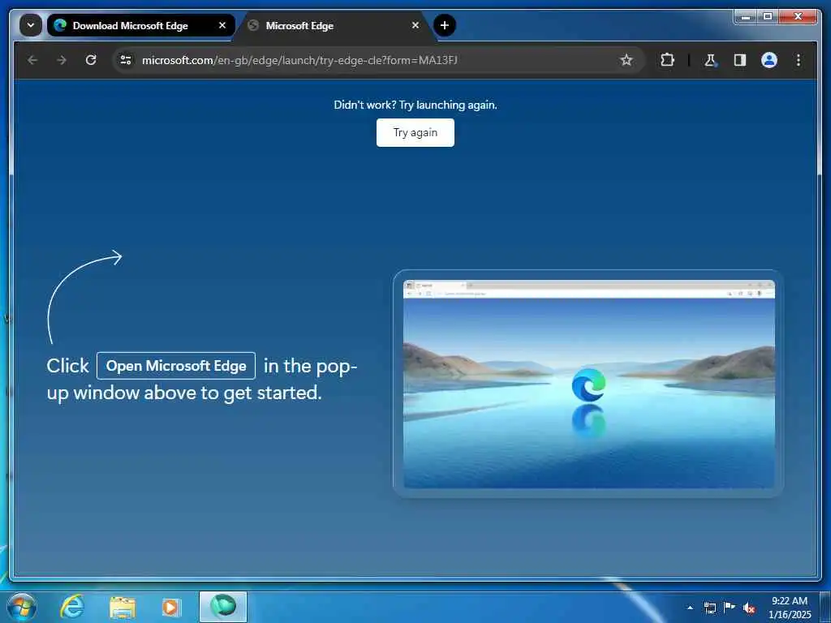Click the Open Microsoft Edge label

[x=176, y=366]
